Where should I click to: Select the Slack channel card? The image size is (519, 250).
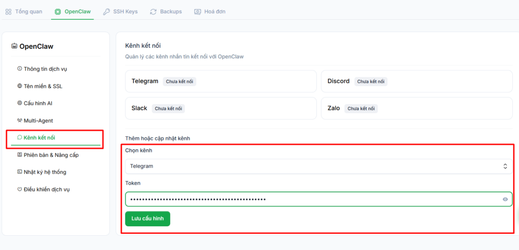click(x=221, y=109)
